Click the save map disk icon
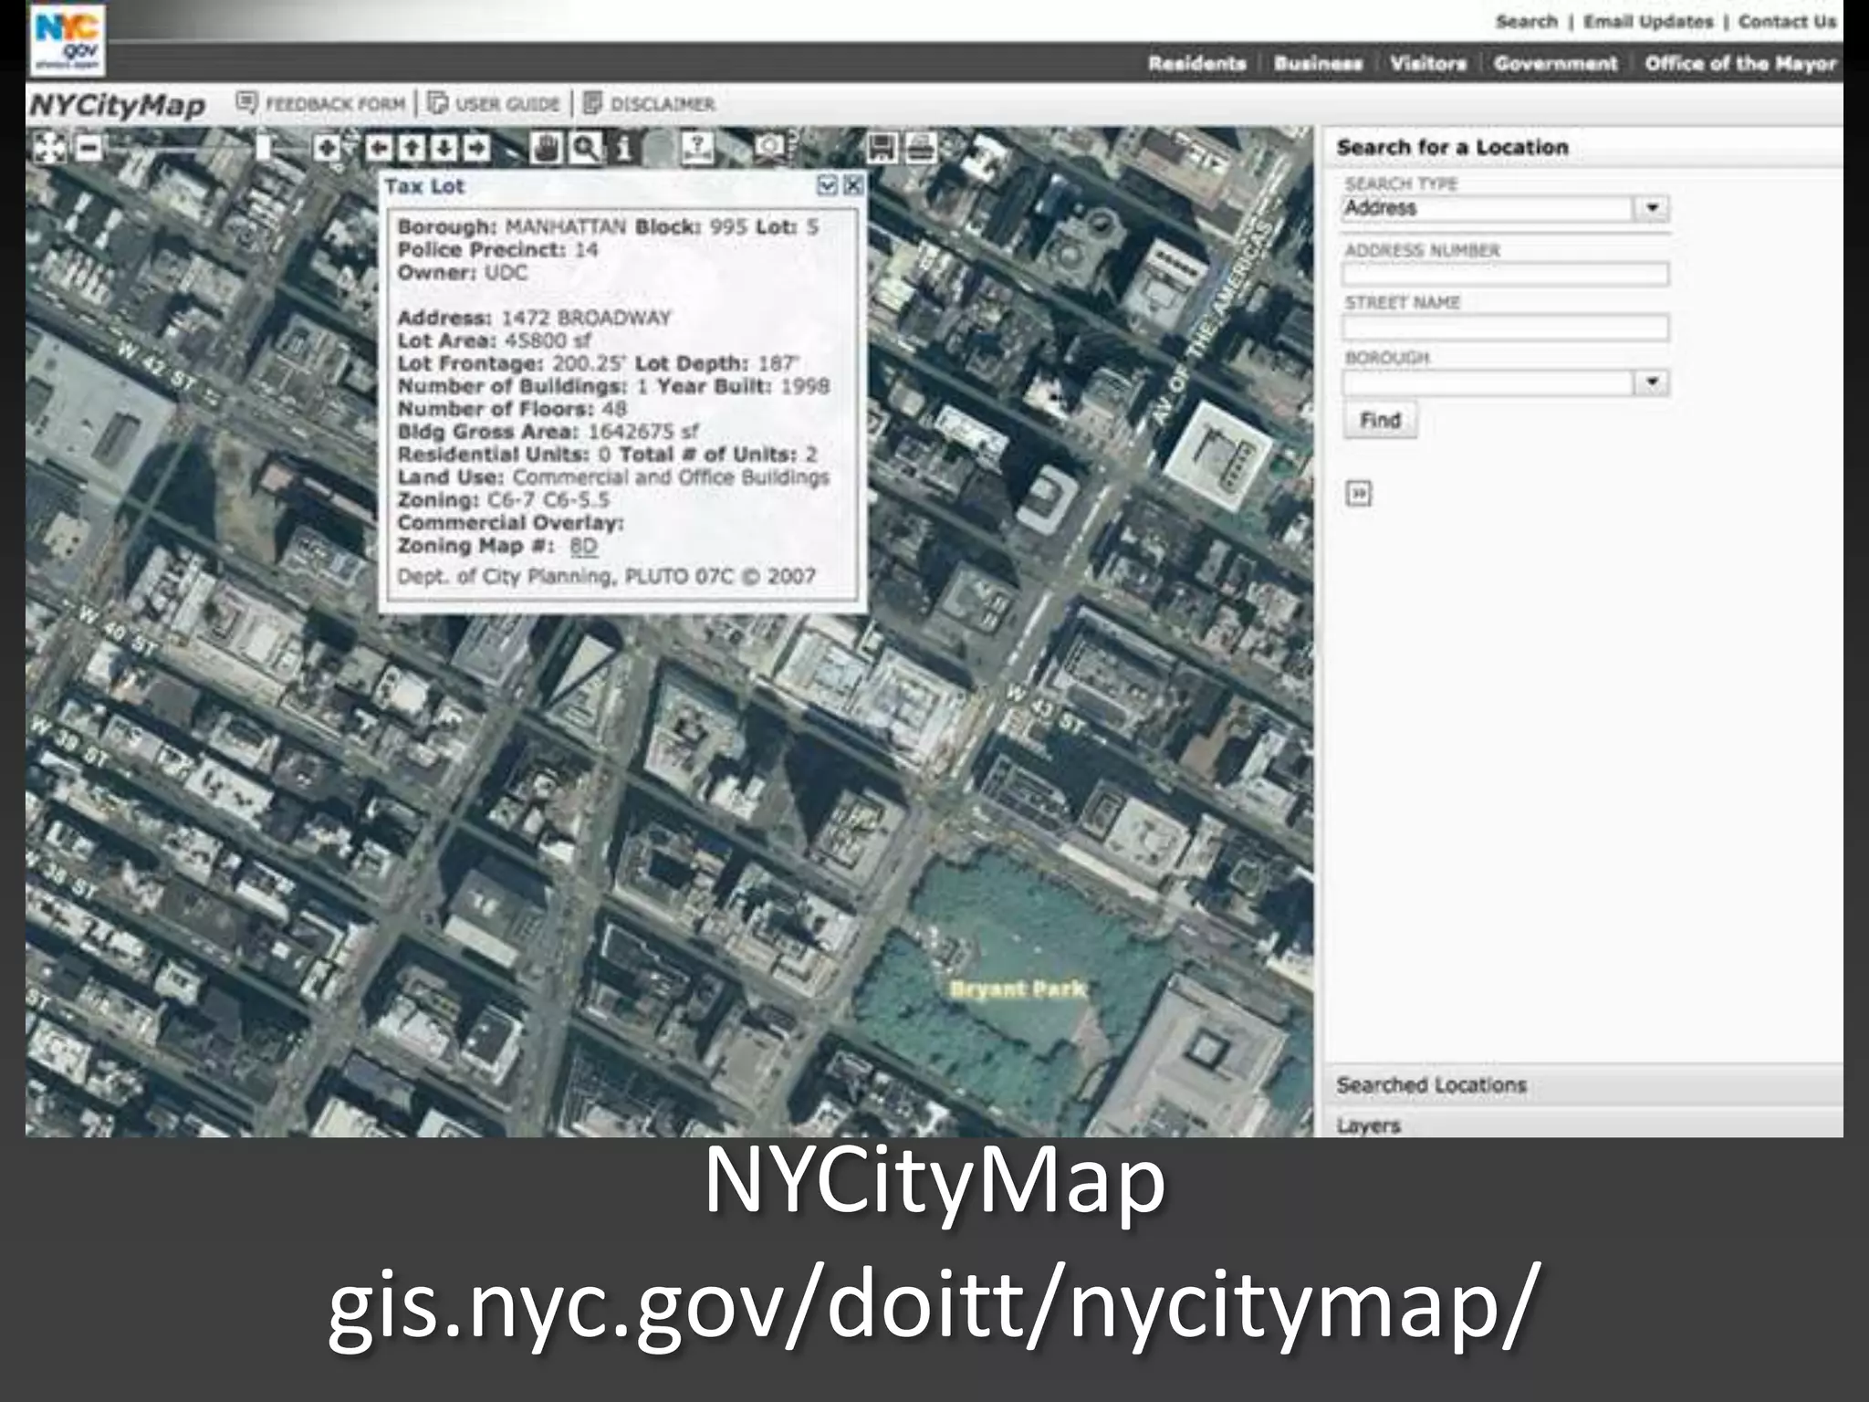The height and width of the screenshot is (1402, 1869). [882, 148]
